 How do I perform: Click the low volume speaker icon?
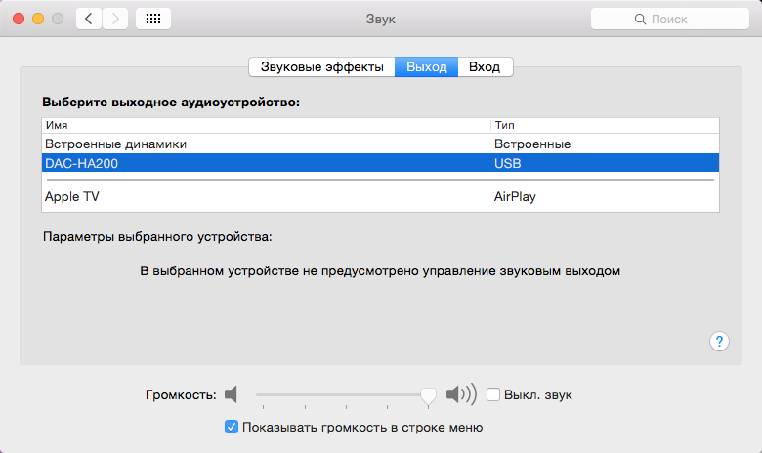[231, 394]
